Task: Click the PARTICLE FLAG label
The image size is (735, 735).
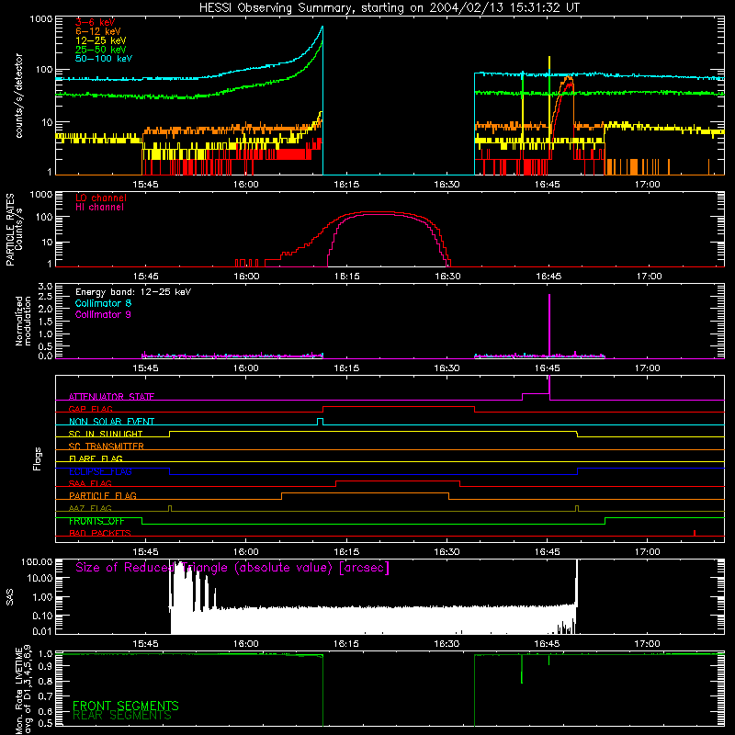Action: (103, 495)
